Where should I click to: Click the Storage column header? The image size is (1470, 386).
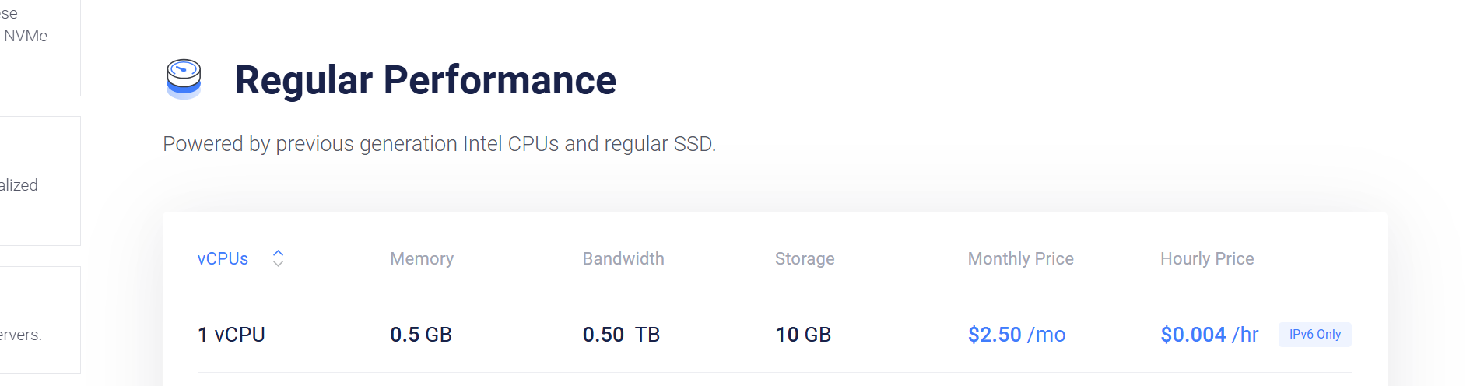(x=804, y=258)
